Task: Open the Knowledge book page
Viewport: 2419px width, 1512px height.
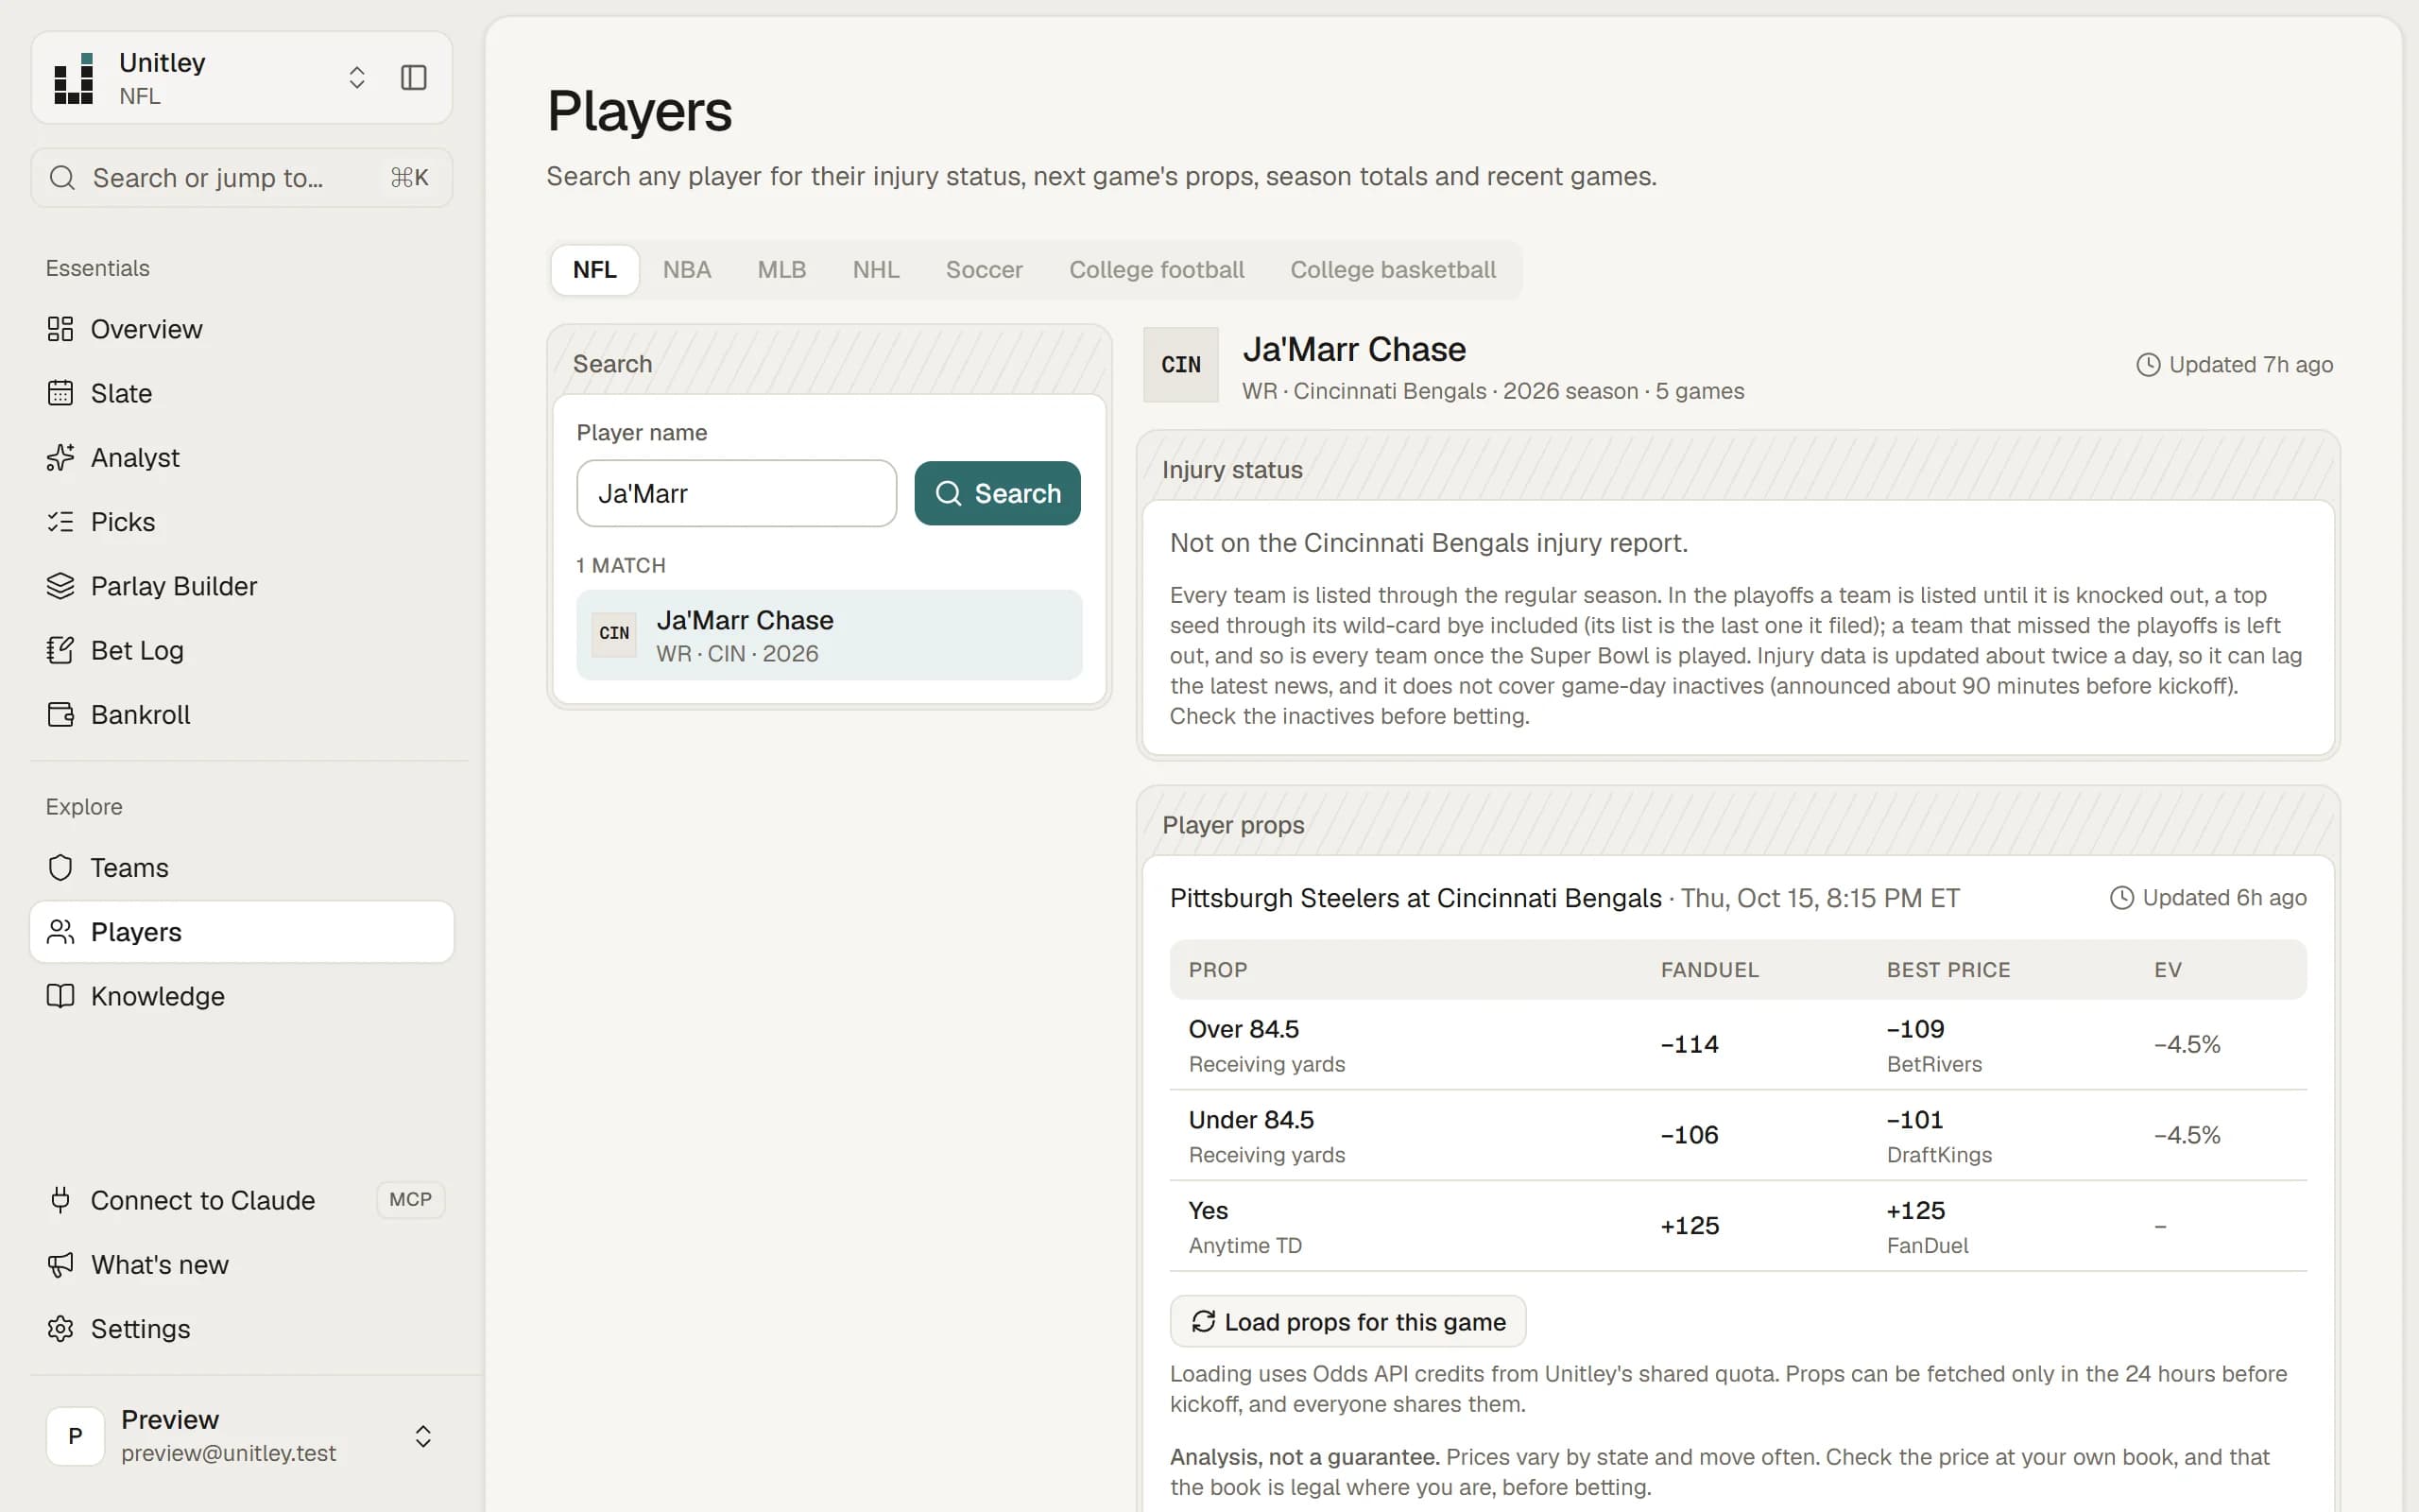Action: [x=242, y=996]
